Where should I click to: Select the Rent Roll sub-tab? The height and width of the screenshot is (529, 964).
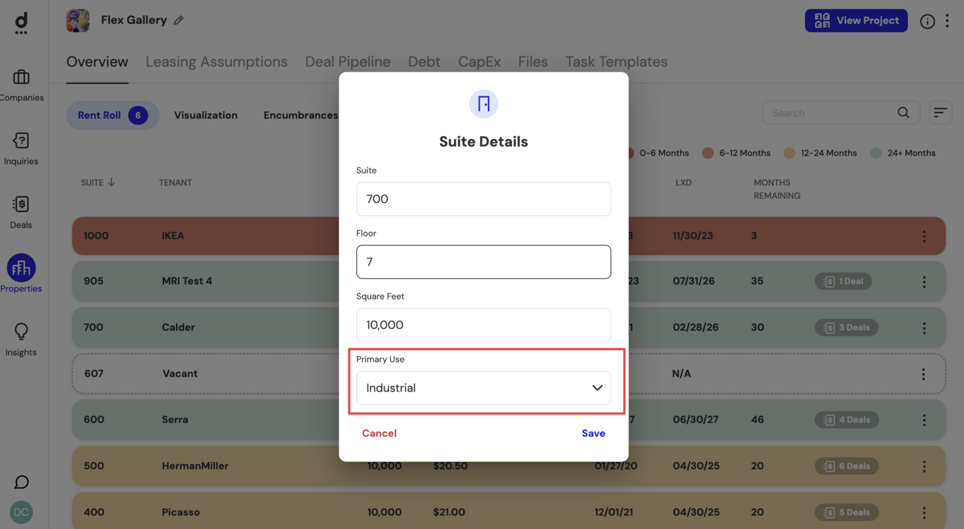pos(113,115)
